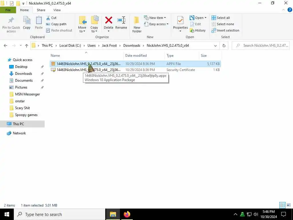This screenshot has width=293, height=220.
Task: Open the Spoopy games folder
Action: (x=26, y=115)
